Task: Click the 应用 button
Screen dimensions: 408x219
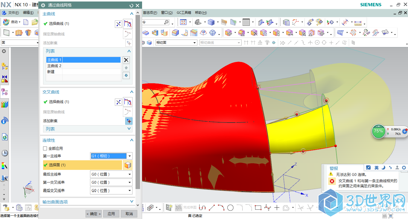Action: point(111,214)
